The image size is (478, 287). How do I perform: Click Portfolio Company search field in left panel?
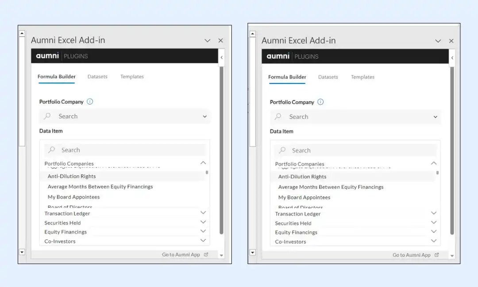point(125,116)
